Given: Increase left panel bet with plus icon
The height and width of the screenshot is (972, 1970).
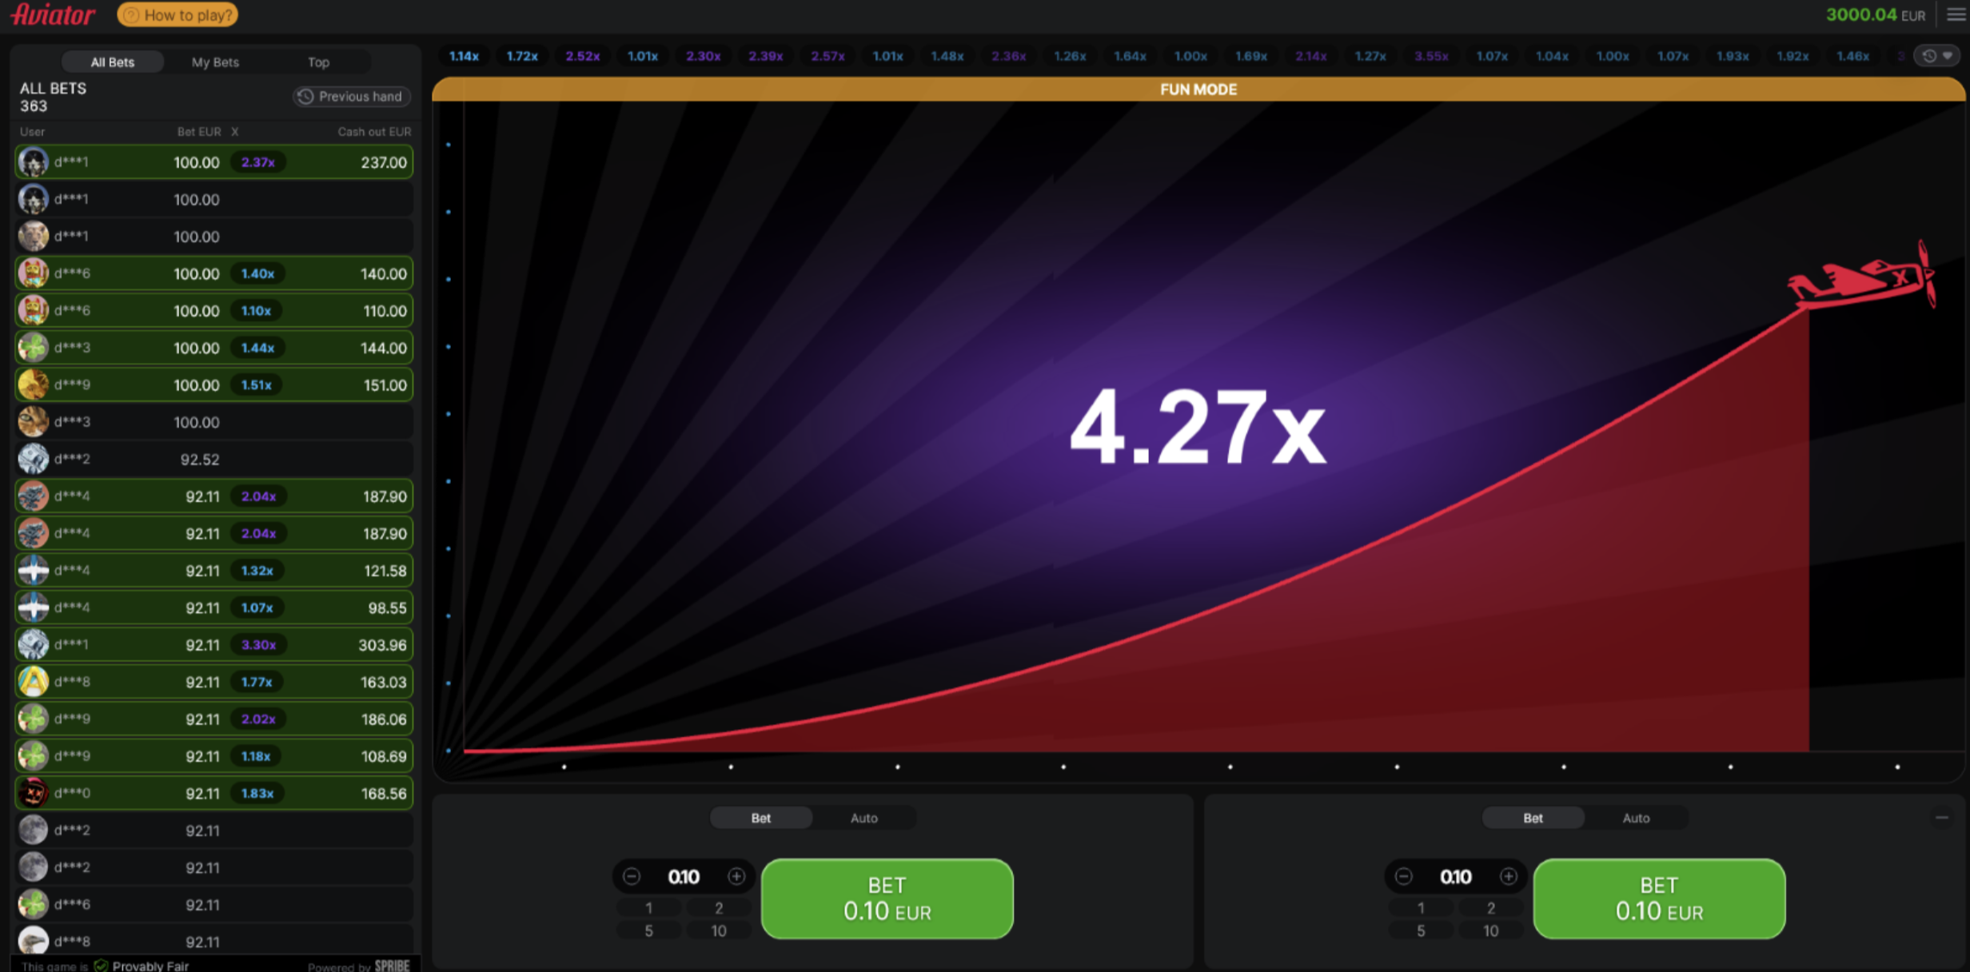Looking at the screenshot, I should point(736,876).
